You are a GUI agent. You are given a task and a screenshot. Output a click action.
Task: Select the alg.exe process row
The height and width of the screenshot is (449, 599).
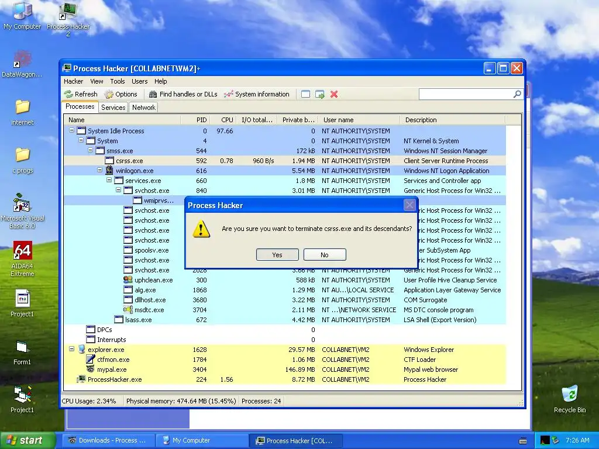(x=285, y=290)
